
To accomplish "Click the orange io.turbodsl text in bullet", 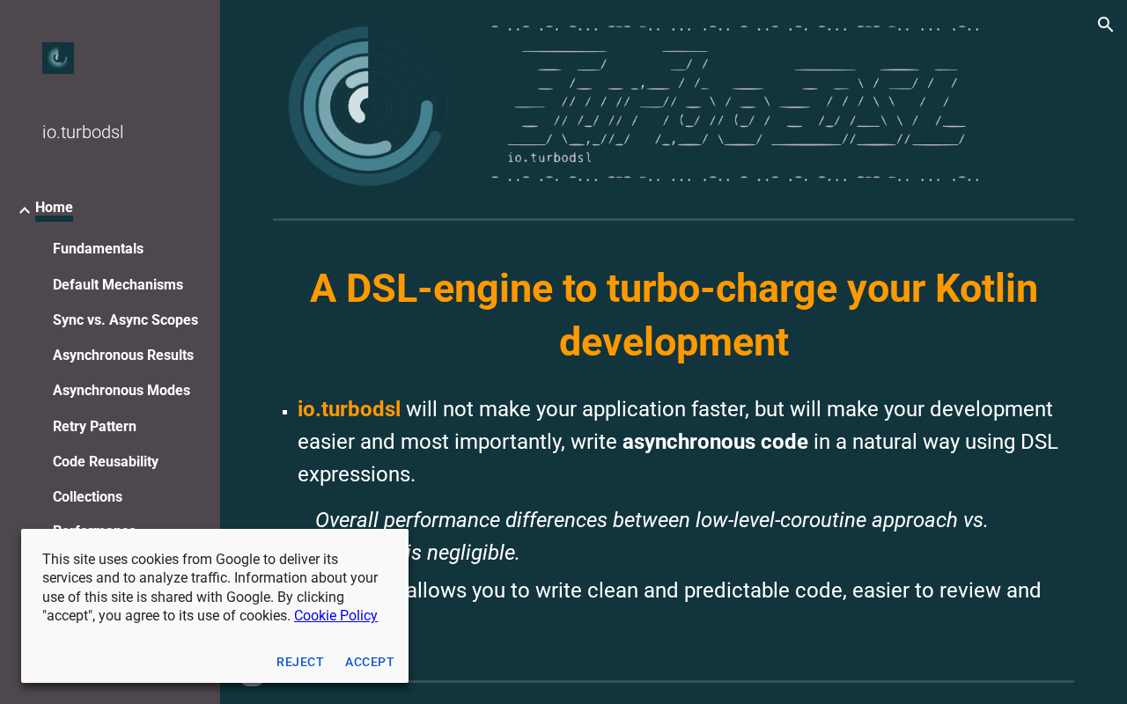I will (349, 409).
